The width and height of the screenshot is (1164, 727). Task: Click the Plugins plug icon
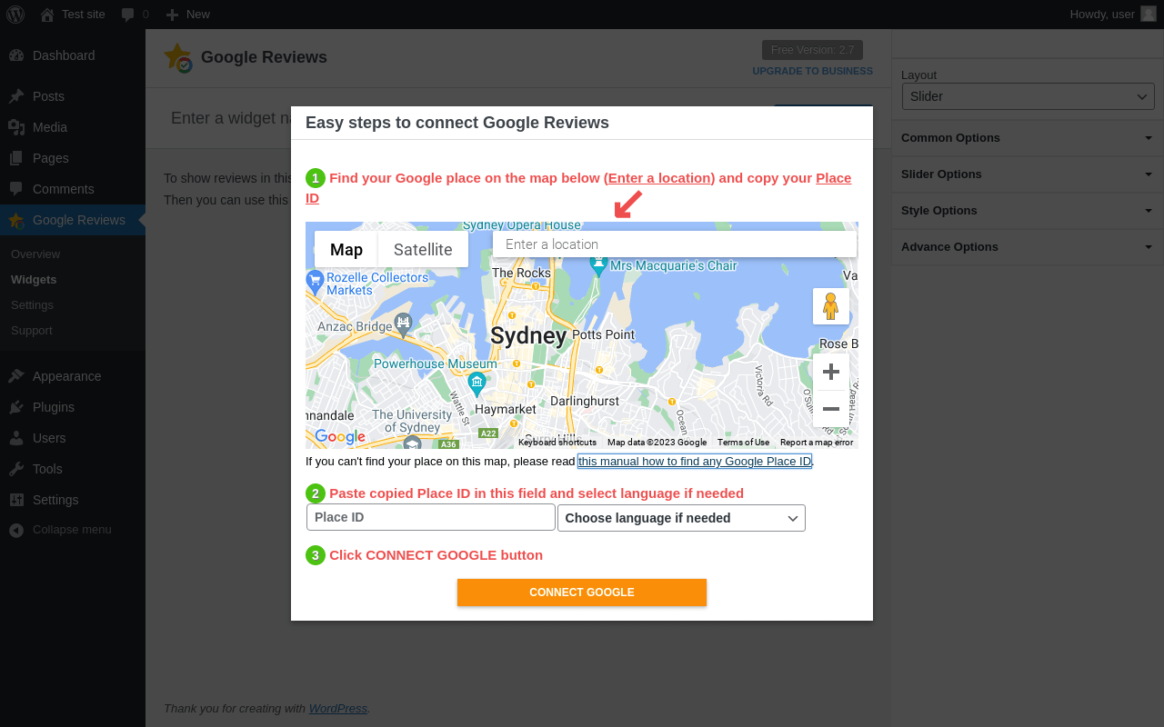16,407
